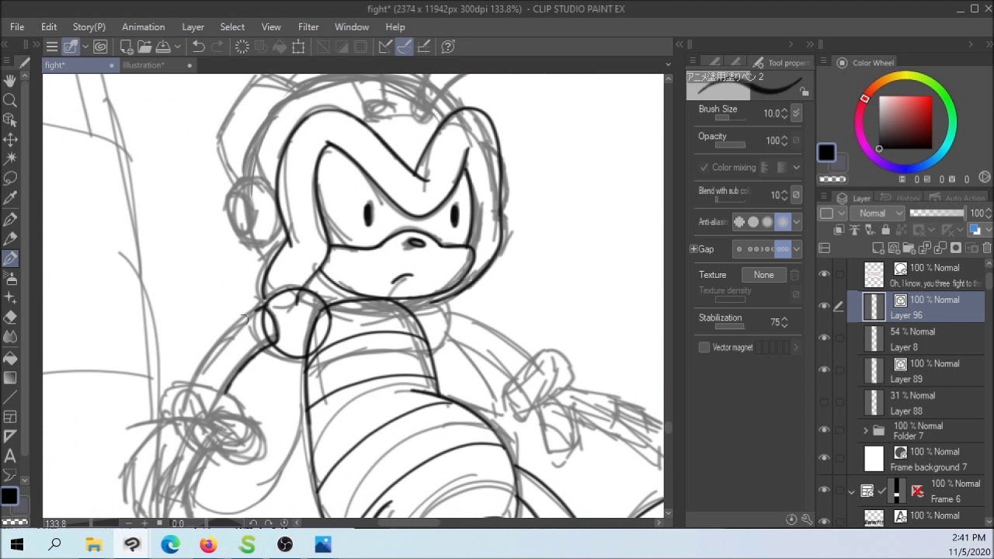Create a new raster layer

point(878,248)
